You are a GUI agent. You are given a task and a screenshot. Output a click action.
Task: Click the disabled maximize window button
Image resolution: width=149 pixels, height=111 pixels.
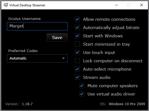click(129, 5)
